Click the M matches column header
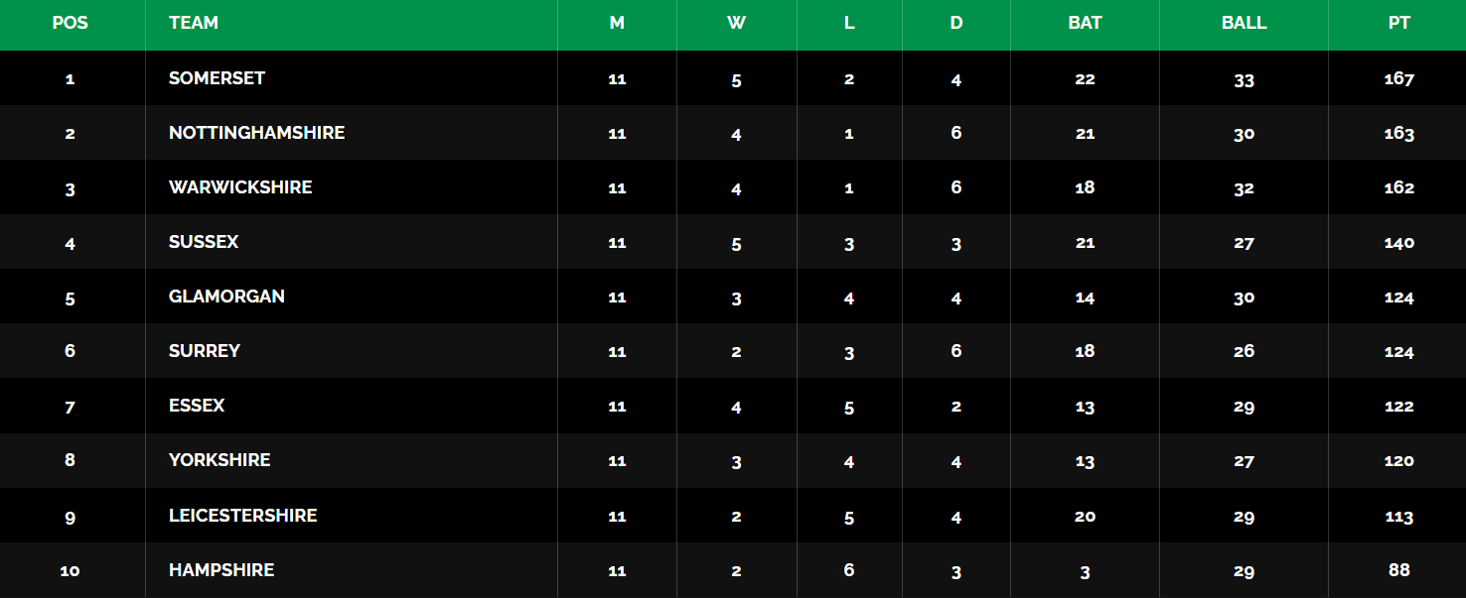Viewport: 1466px width, 598px height. pos(617,23)
